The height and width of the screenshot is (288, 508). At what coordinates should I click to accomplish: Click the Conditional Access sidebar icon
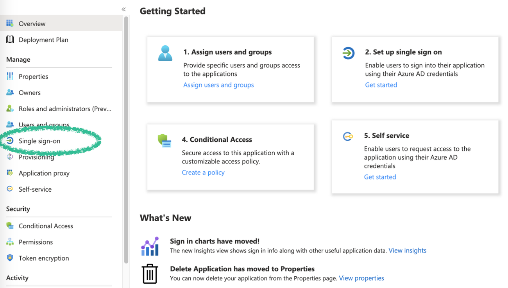[x=10, y=226]
